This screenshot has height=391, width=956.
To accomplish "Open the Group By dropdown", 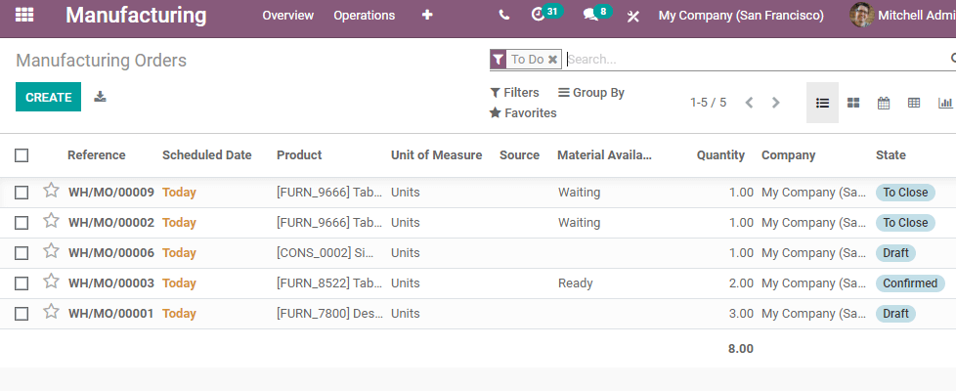I will (x=591, y=93).
